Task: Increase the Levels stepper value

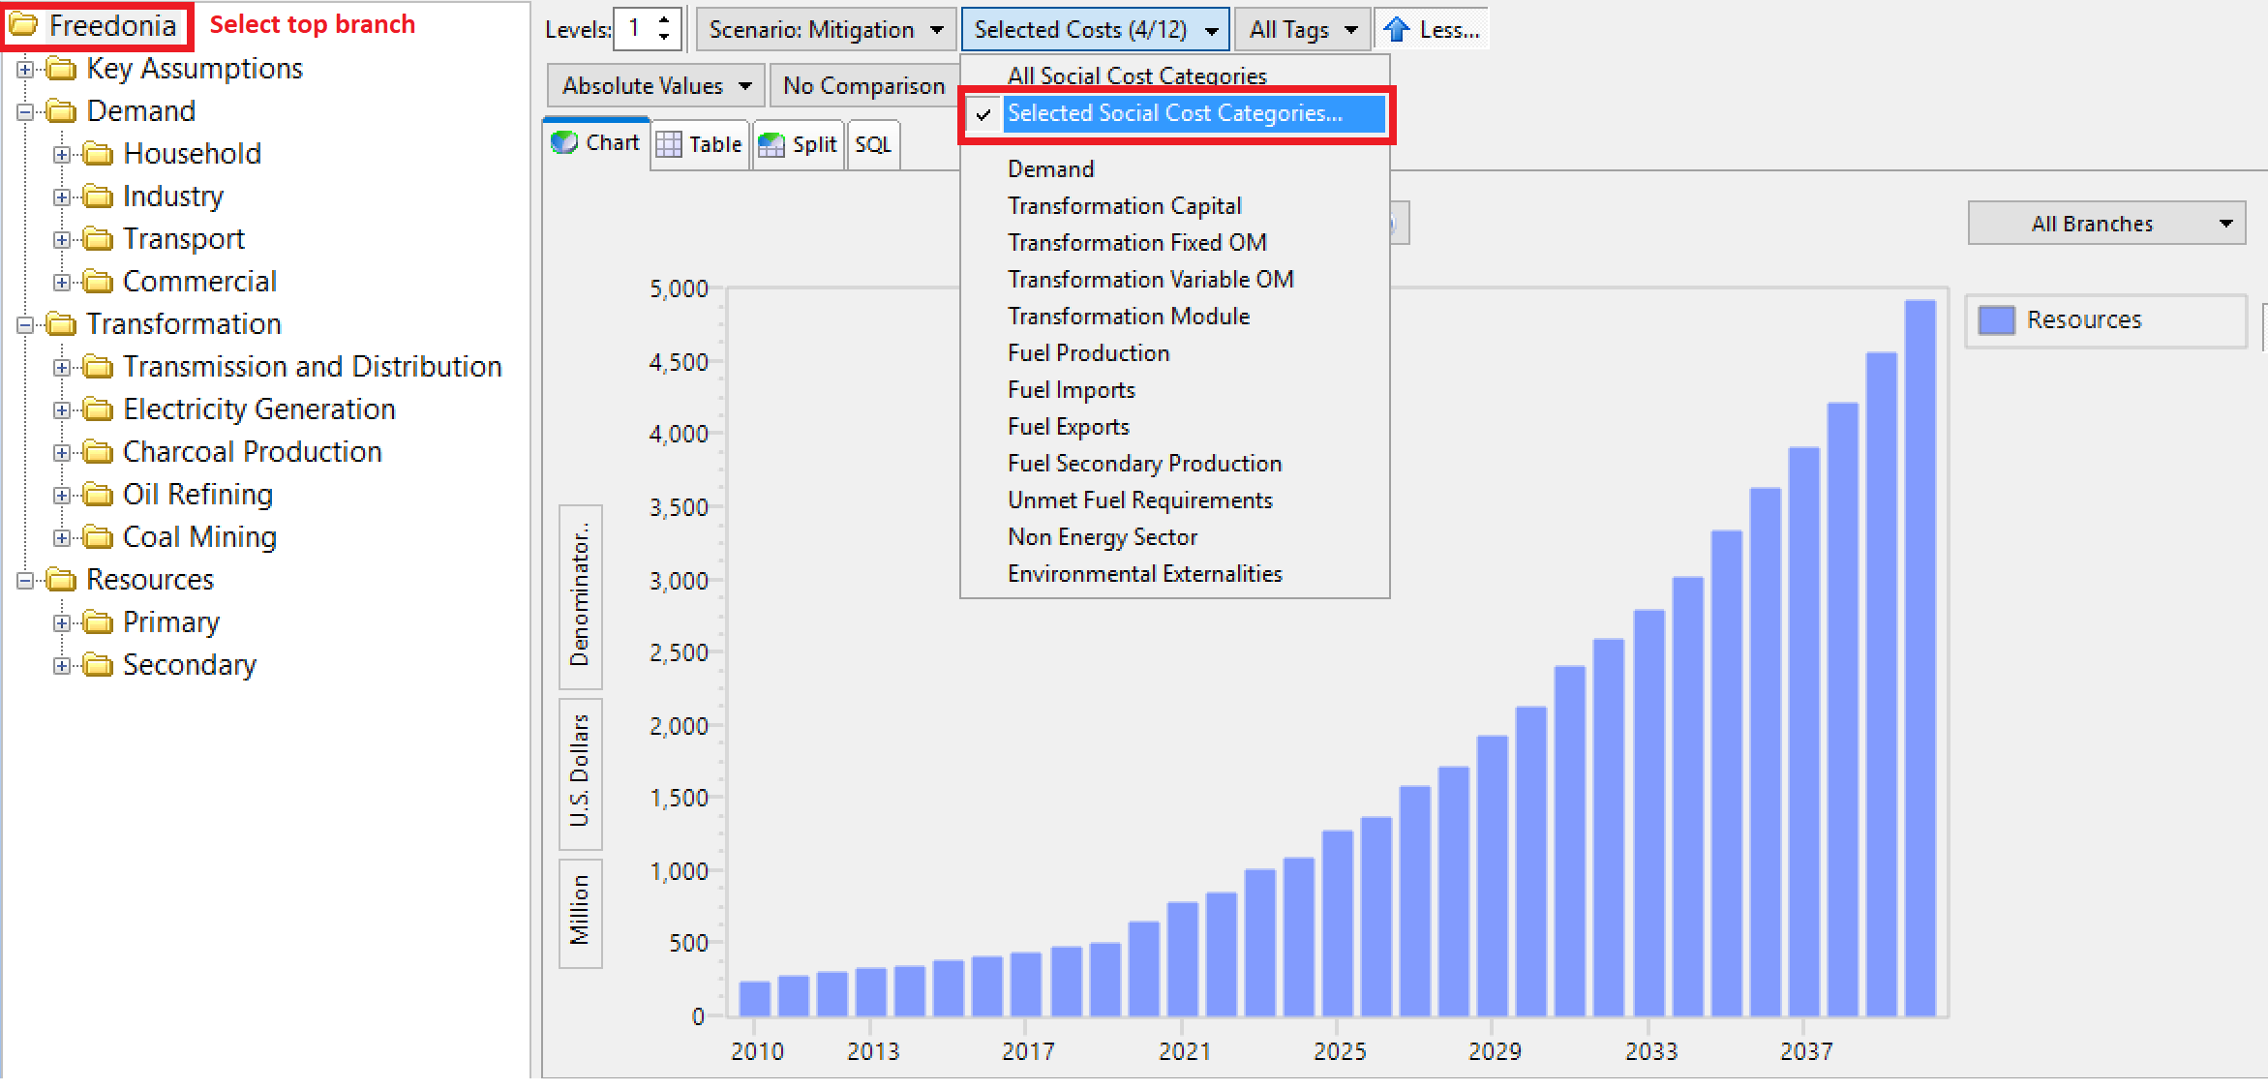Action: coord(664,20)
